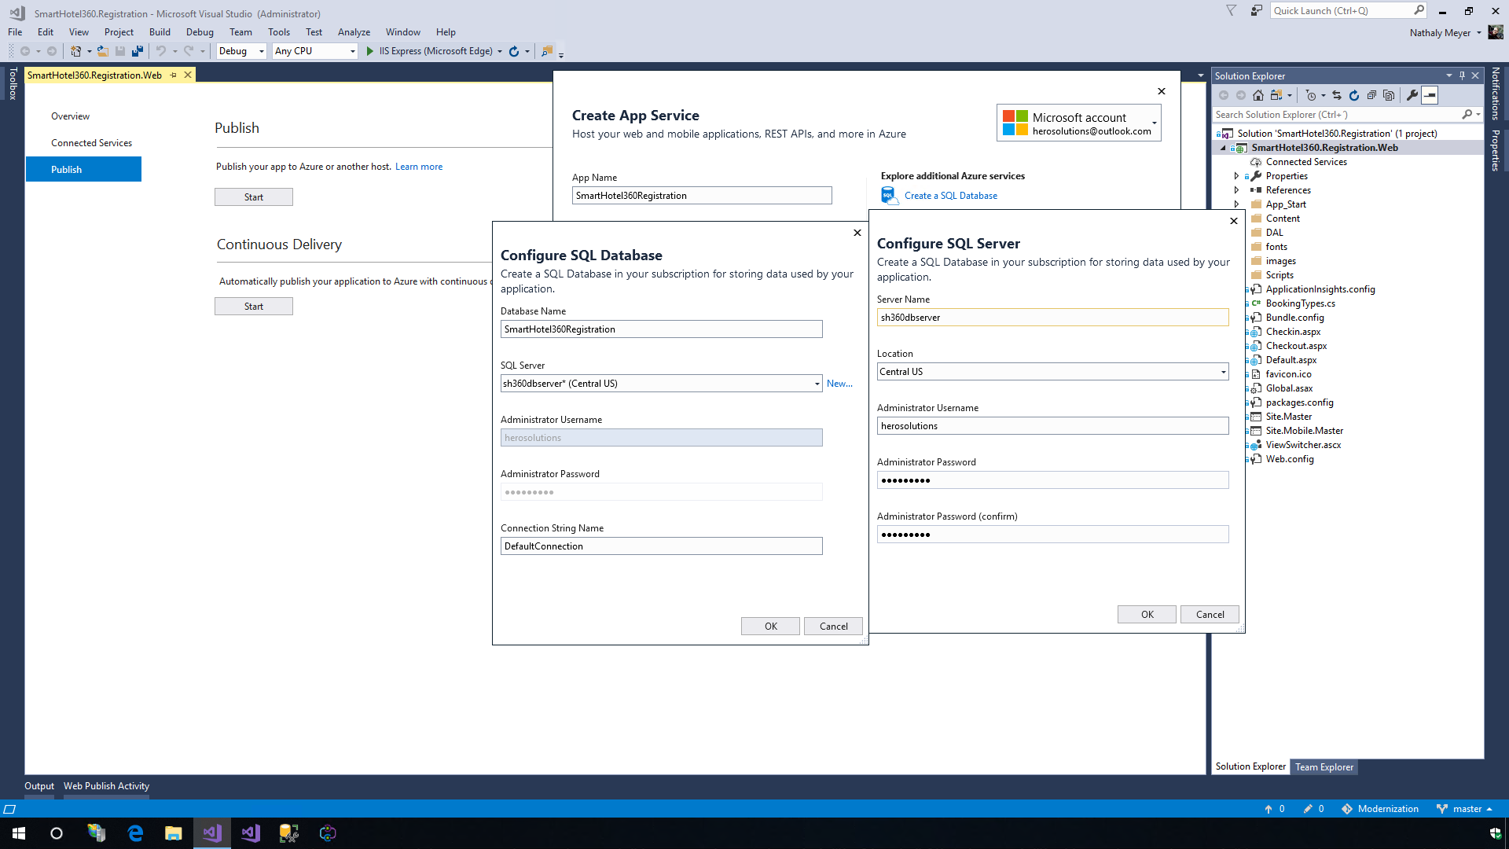Open Properties wrench icon in Solution Explorer
The image size is (1509, 849).
[x=1412, y=95]
